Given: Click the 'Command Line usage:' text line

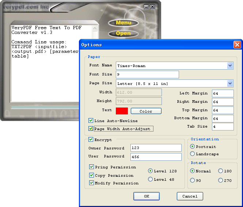Looking at the screenshot, I should [x=39, y=42].
